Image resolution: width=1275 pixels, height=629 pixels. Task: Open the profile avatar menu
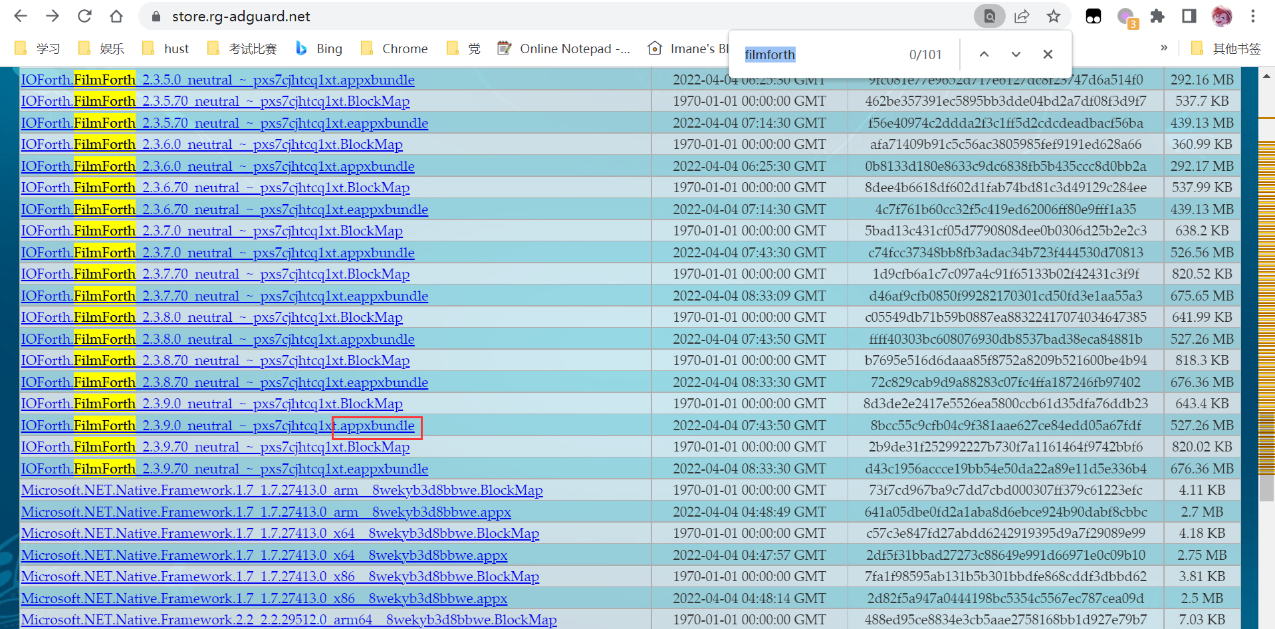pos(1221,16)
